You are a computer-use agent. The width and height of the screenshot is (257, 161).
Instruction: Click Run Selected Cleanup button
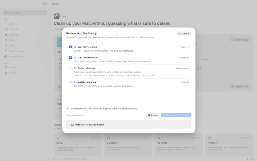(x=176, y=115)
